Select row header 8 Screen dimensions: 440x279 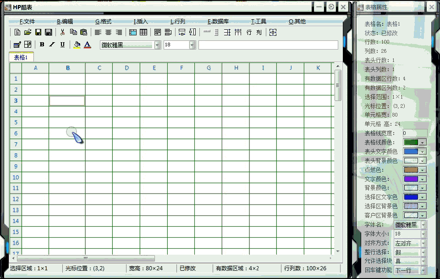click(16, 155)
